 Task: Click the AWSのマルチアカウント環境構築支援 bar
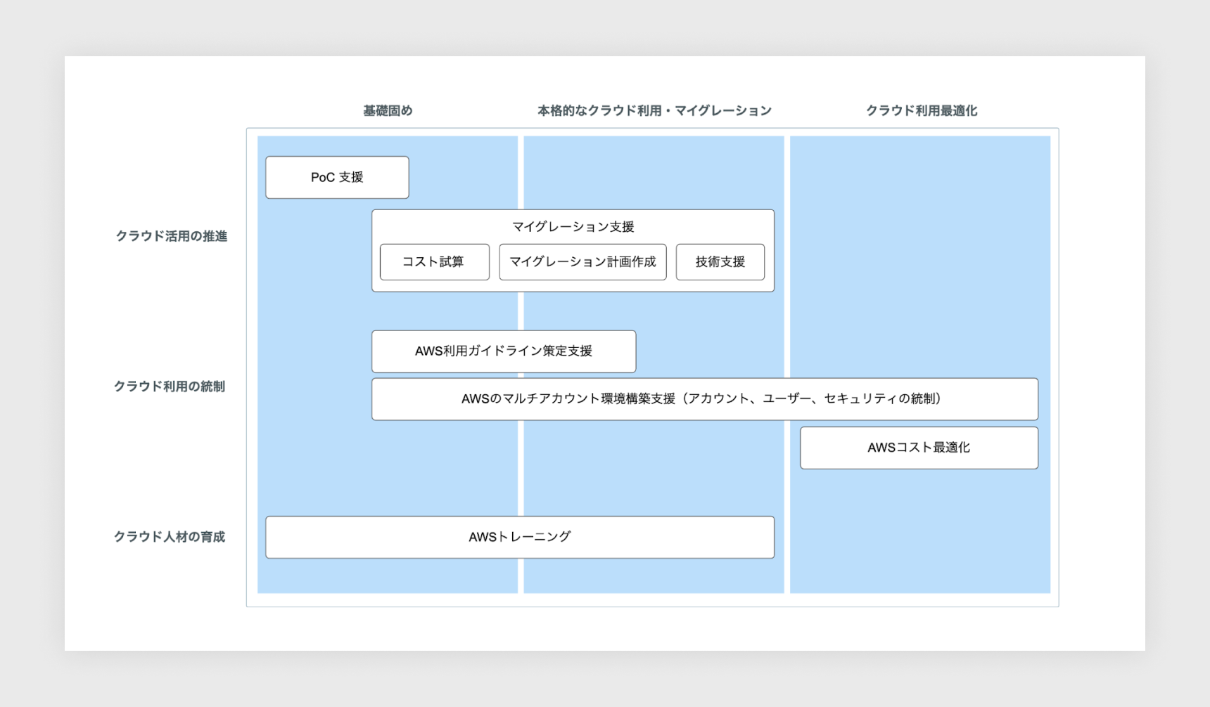tap(704, 399)
